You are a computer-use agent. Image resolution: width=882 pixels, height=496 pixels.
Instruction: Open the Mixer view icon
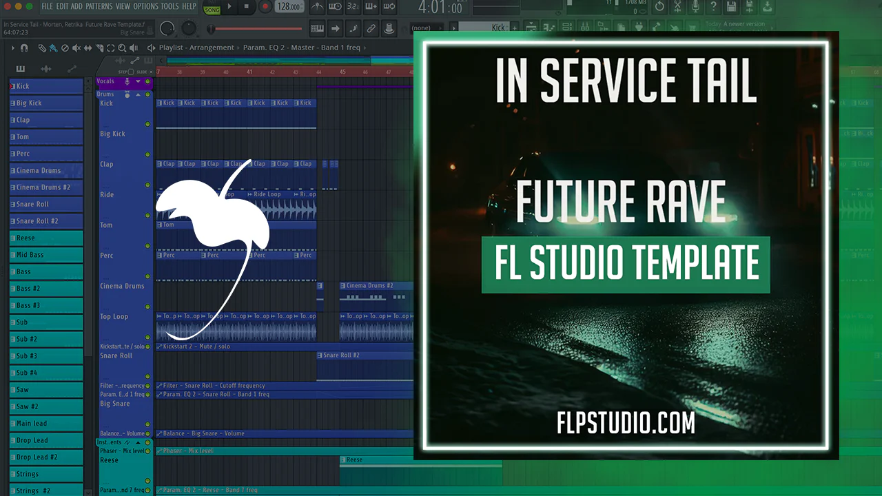pyautogui.click(x=585, y=27)
